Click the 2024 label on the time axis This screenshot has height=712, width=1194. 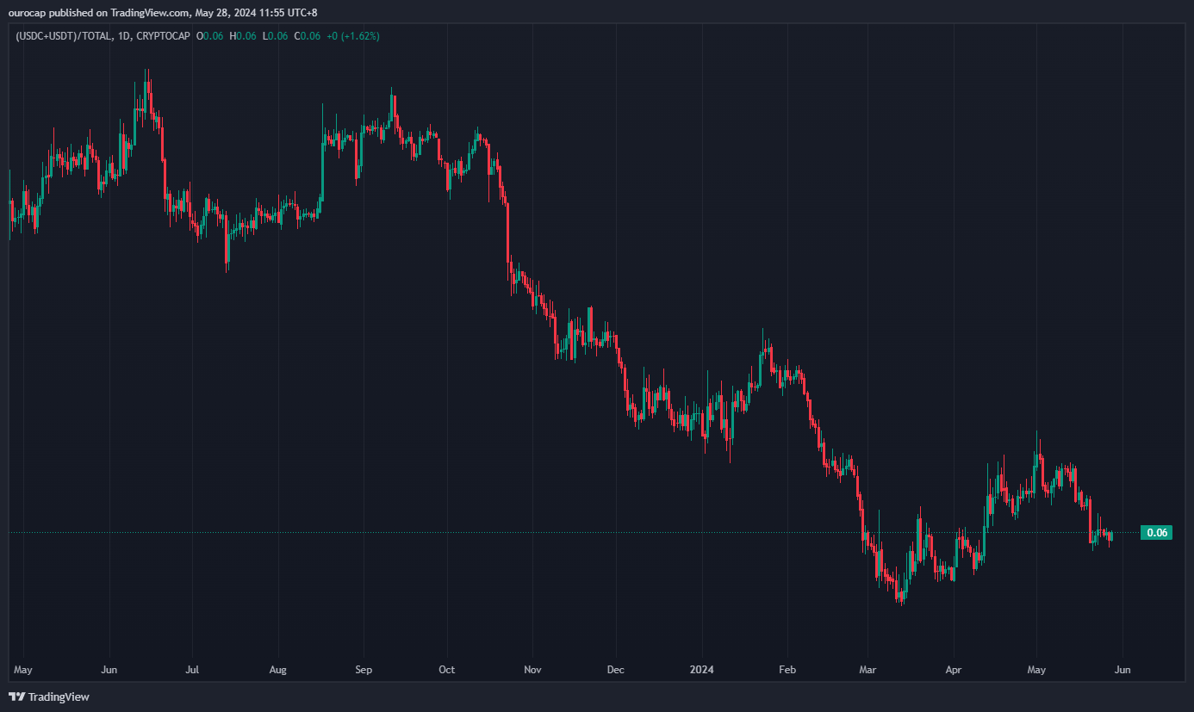pos(701,669)
